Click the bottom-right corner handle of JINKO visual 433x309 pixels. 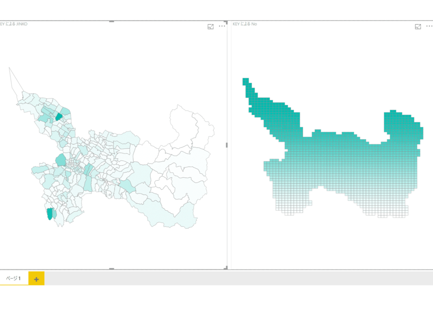coord(226,268)
